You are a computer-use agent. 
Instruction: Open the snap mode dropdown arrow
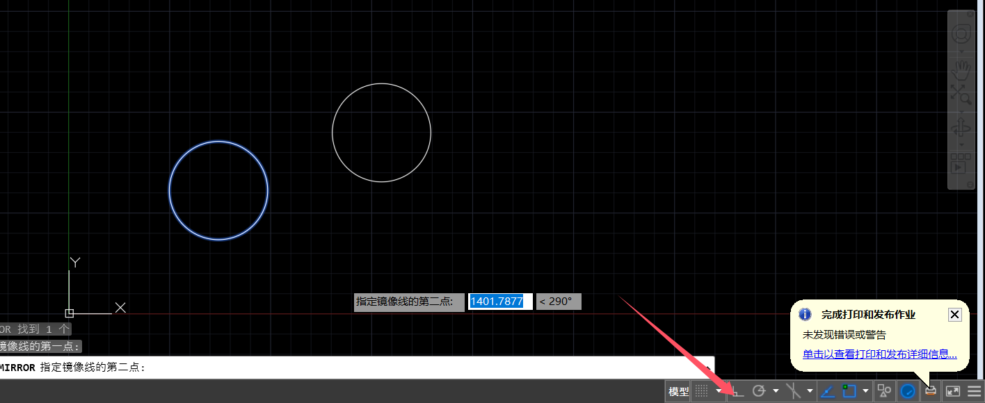[719, 391]
